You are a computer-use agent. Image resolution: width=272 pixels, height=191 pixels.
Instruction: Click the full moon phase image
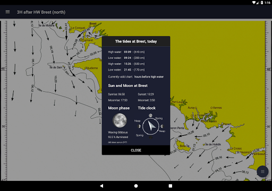pos(120,120)
